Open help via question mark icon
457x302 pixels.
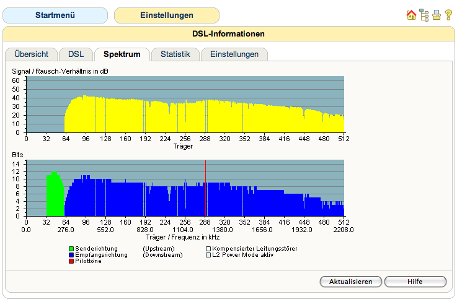click(448, 15)
